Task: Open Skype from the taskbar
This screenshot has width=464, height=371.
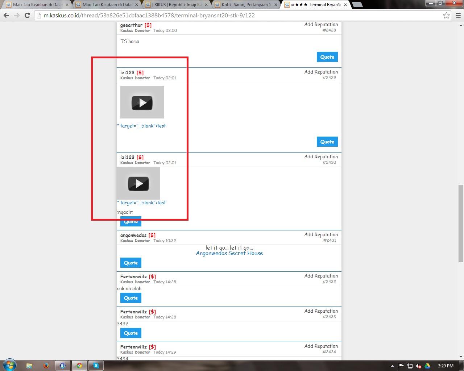Action: click(x=96, y=366)
